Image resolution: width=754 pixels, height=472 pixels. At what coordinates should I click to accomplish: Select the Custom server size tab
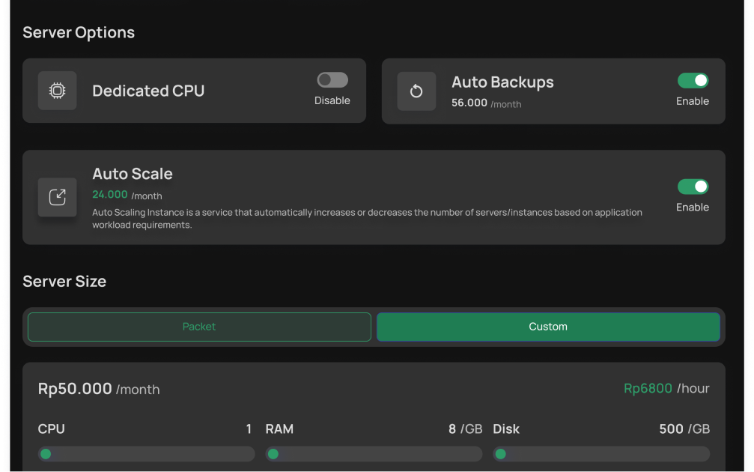click(x=548, y=327)
